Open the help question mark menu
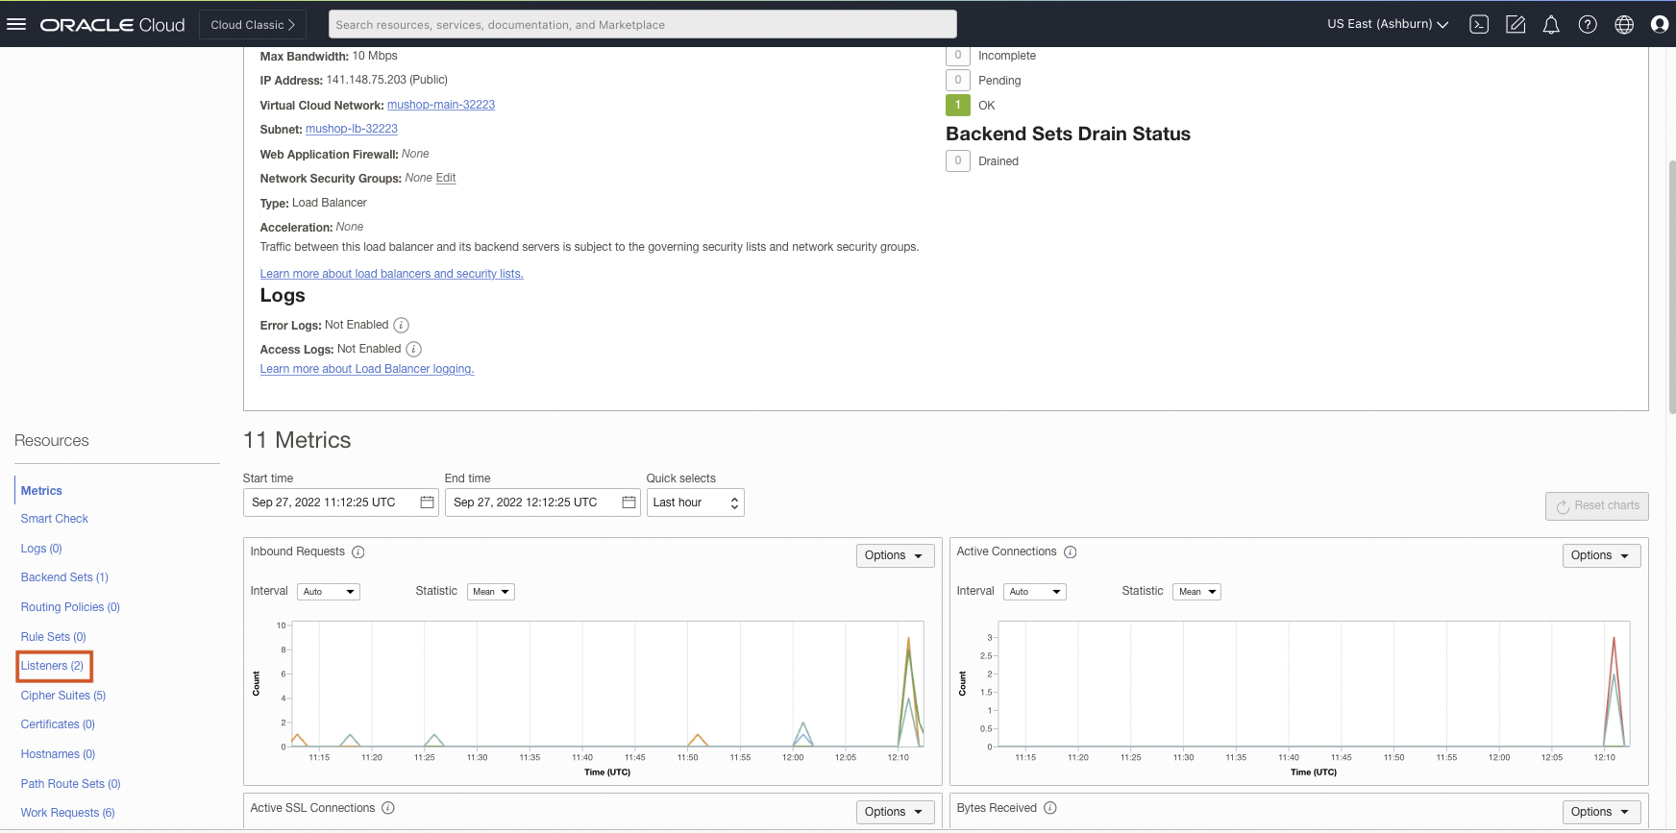This screenshot has width=1676, height=833. (1588, 25)
